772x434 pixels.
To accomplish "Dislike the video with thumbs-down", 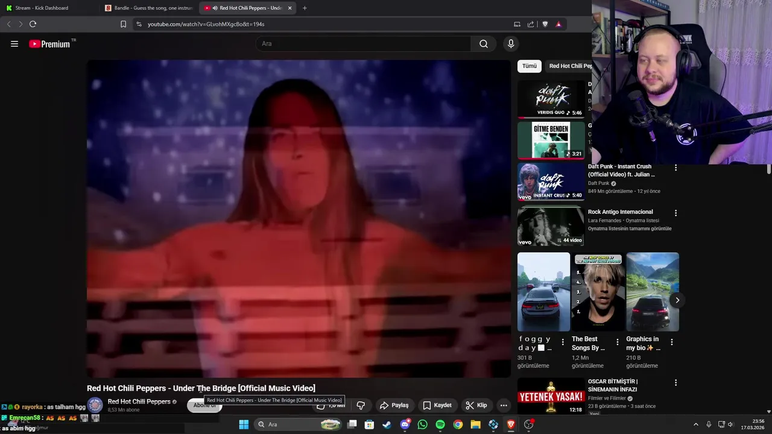I will pyautogui.click(x=361, y=405).
